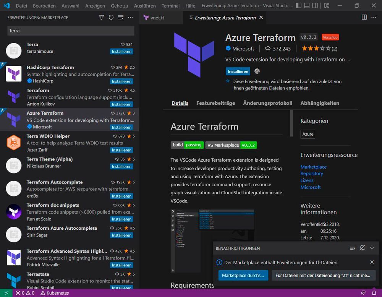Image resolution: width=382 pixels, height=297 pixels.
Task: Open the Terminal menu
Action: point(170,6)
